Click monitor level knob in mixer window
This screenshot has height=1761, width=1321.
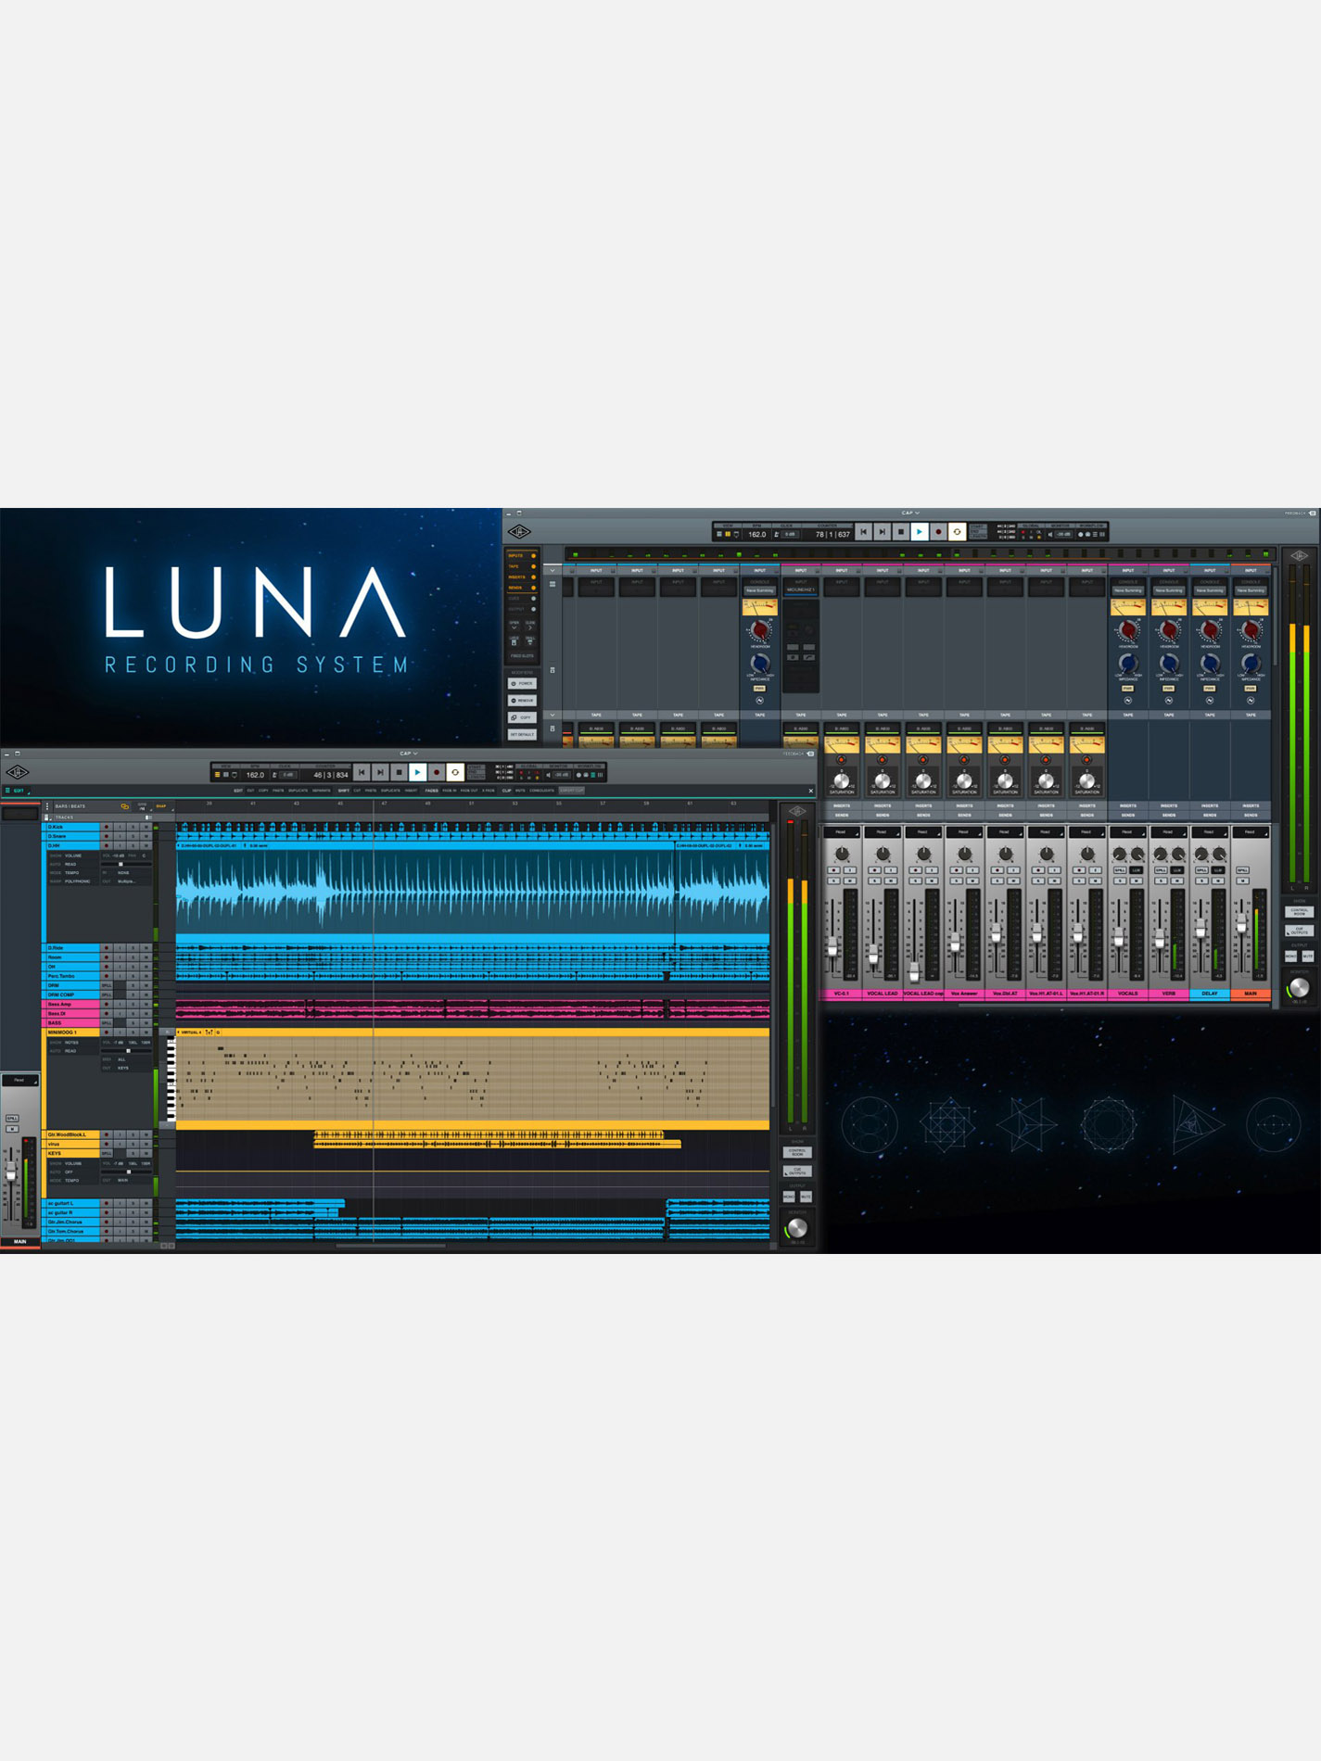pos(1300,987)
